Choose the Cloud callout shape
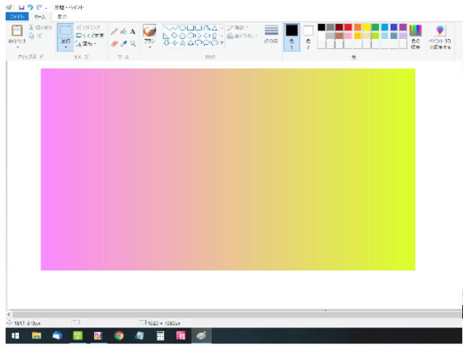 pos(214,43)
